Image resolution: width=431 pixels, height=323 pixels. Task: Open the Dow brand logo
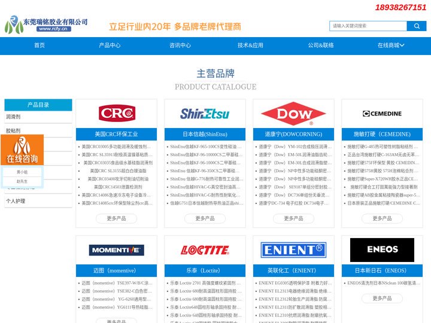tap(293, 114)
